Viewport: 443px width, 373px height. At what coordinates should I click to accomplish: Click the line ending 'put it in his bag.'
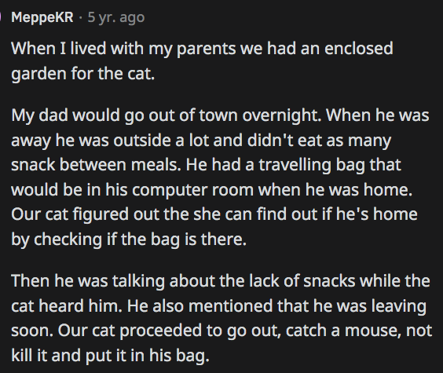tap(110, 355)
